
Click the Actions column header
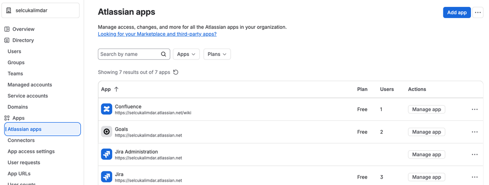coord(417,89)
